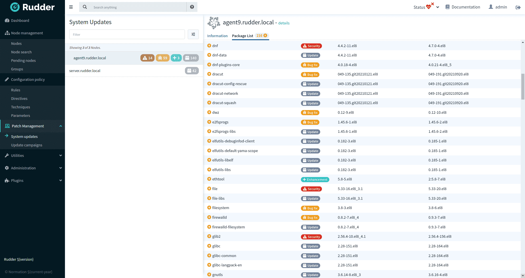525x278 pixels.
Task: Click the update badge 140 on agent9
Action: (191, 58)
